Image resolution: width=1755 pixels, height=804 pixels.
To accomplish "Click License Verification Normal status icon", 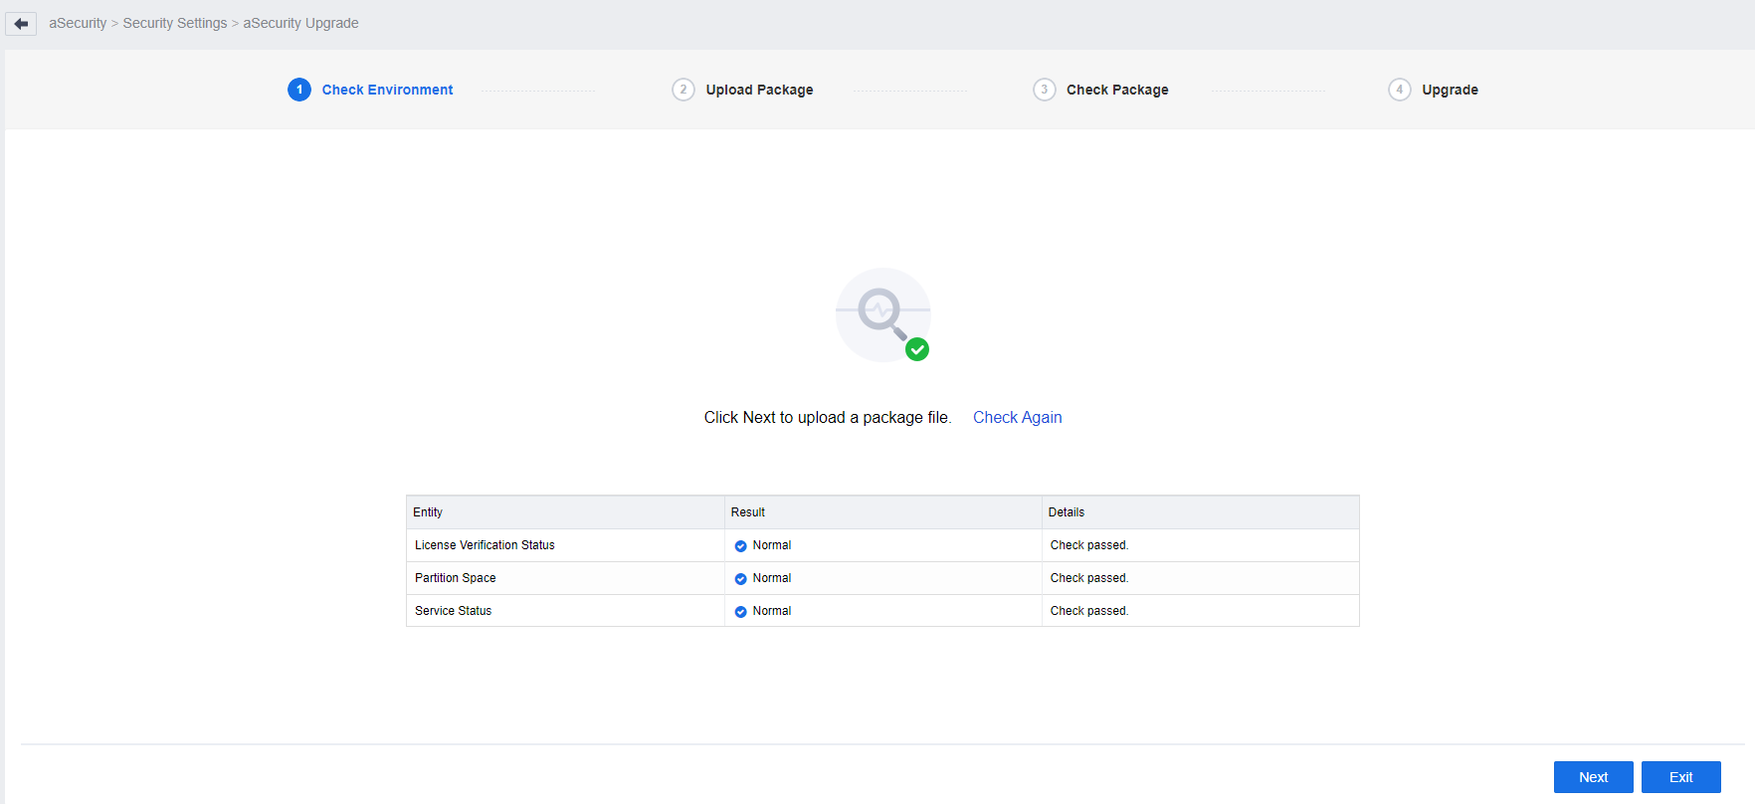I will click(740, 546).
